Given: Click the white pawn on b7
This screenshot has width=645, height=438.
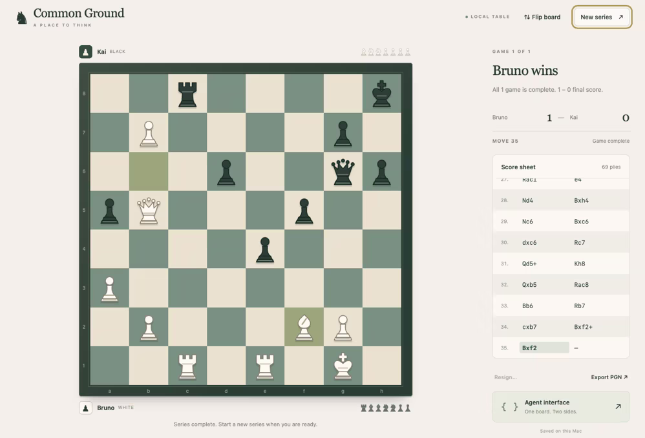Looking at the screenshot, I should coord(149,133).
